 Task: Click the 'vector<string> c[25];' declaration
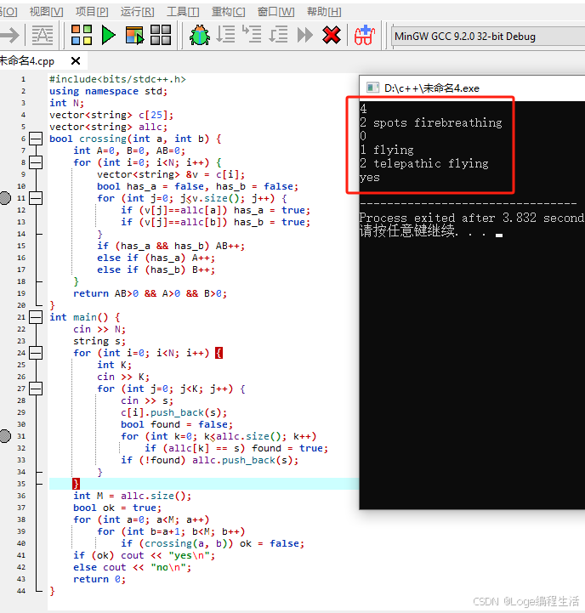pos(111,115)
